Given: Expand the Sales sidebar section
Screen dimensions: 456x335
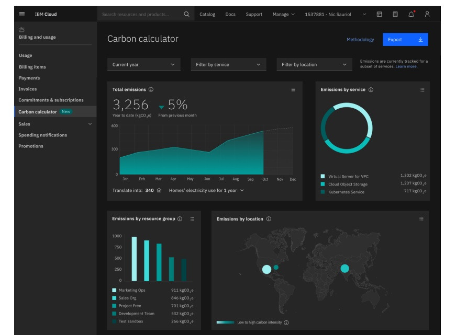Looking at the screenshot, I should point(55,124).
